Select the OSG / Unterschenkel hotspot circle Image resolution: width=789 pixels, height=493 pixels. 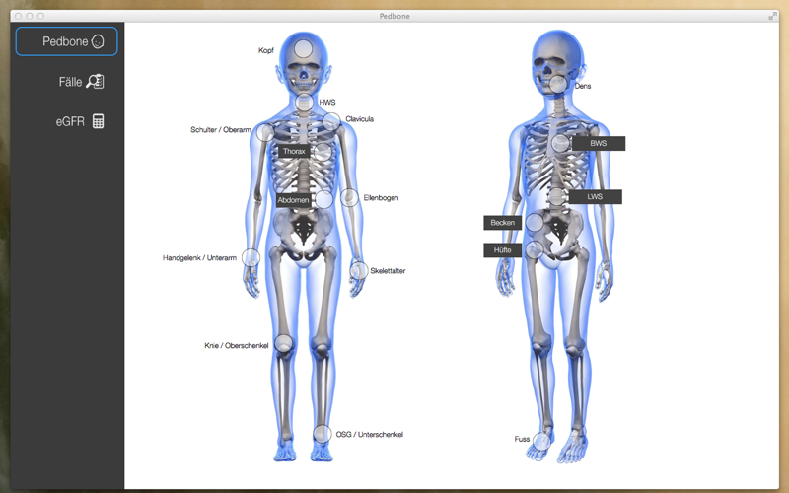tap(323, 434)
